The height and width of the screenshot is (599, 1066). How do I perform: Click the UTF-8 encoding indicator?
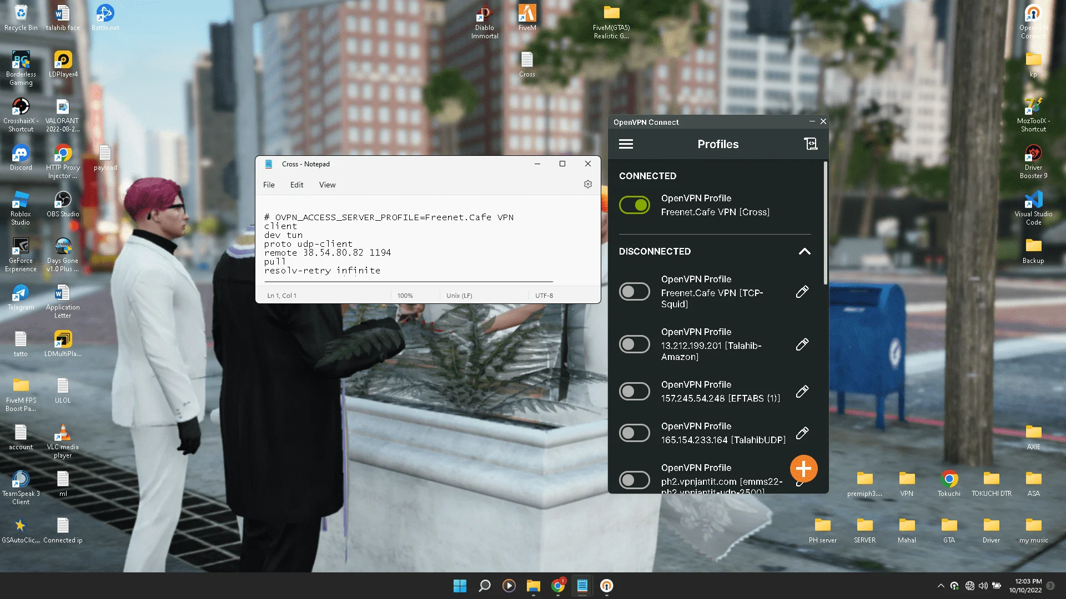[x=544, y=296]
